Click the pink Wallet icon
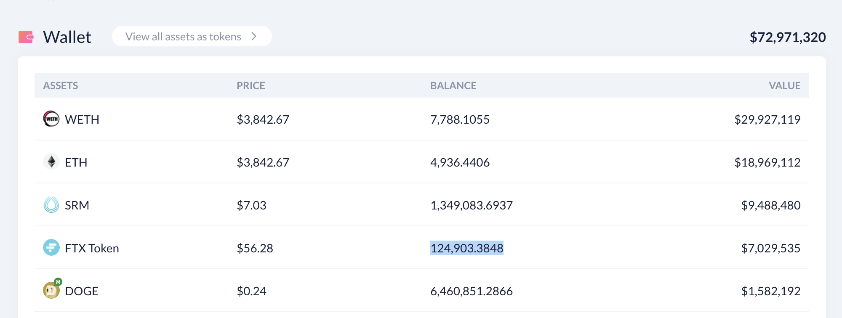842x318 pixels. [x=26, y=37]
